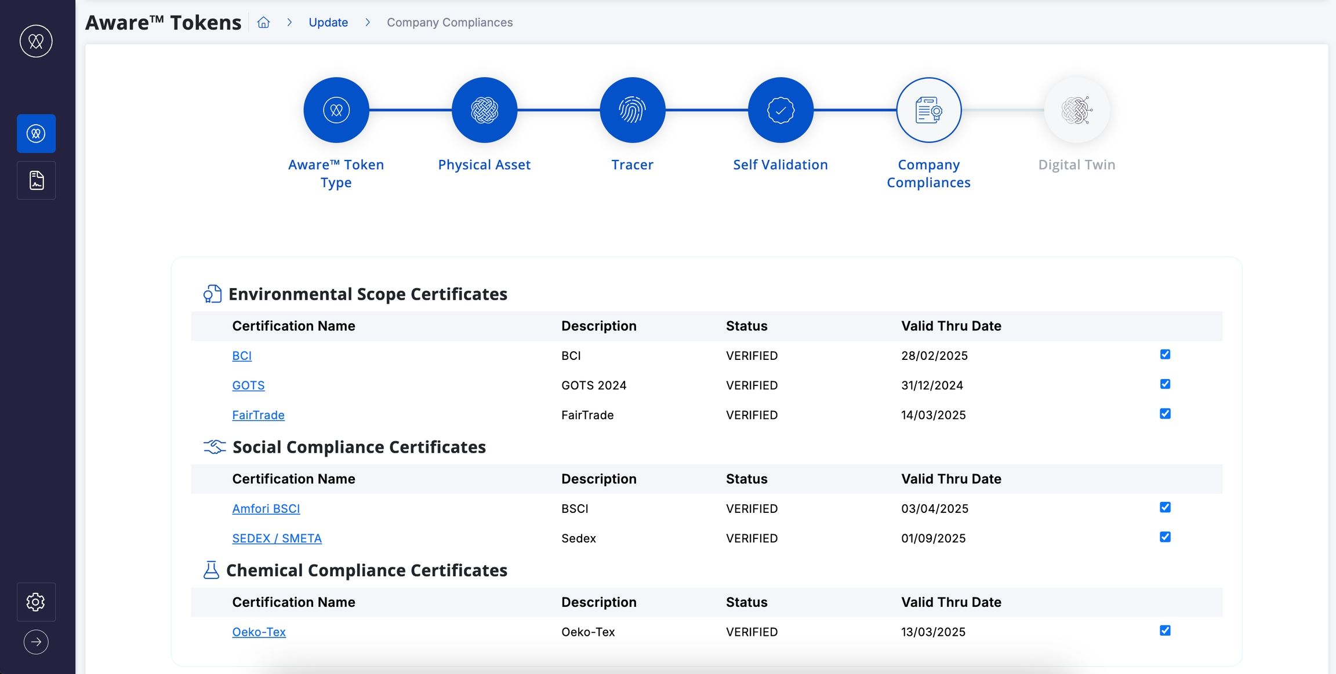Viewport: 1336px width, 674px height.
Task: Uncheck the GOTS certificate checkbox
Action: 1165,384
